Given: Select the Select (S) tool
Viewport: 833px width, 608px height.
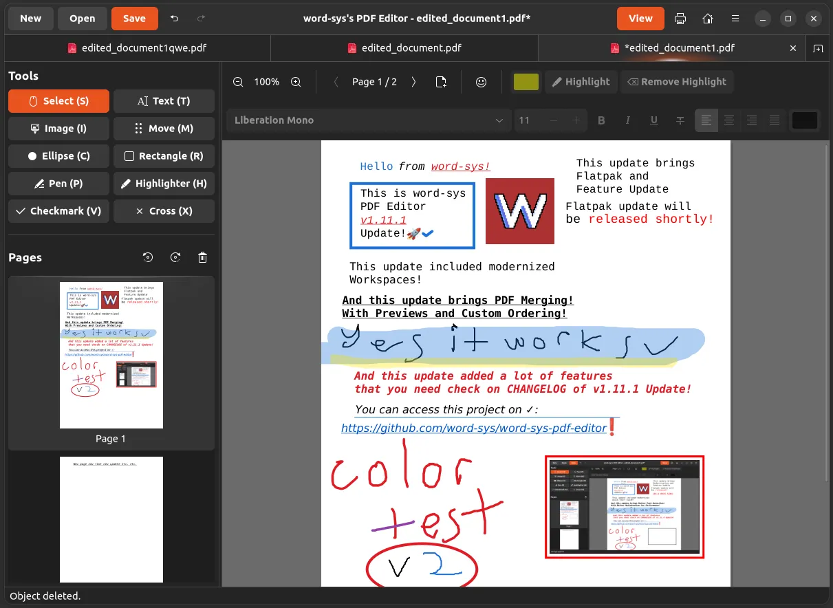Looking at the screenshot, I should [59, 101].
